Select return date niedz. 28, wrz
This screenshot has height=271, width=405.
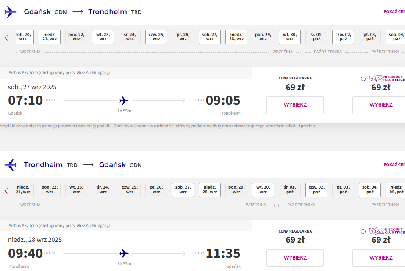(x=210, y=190)
